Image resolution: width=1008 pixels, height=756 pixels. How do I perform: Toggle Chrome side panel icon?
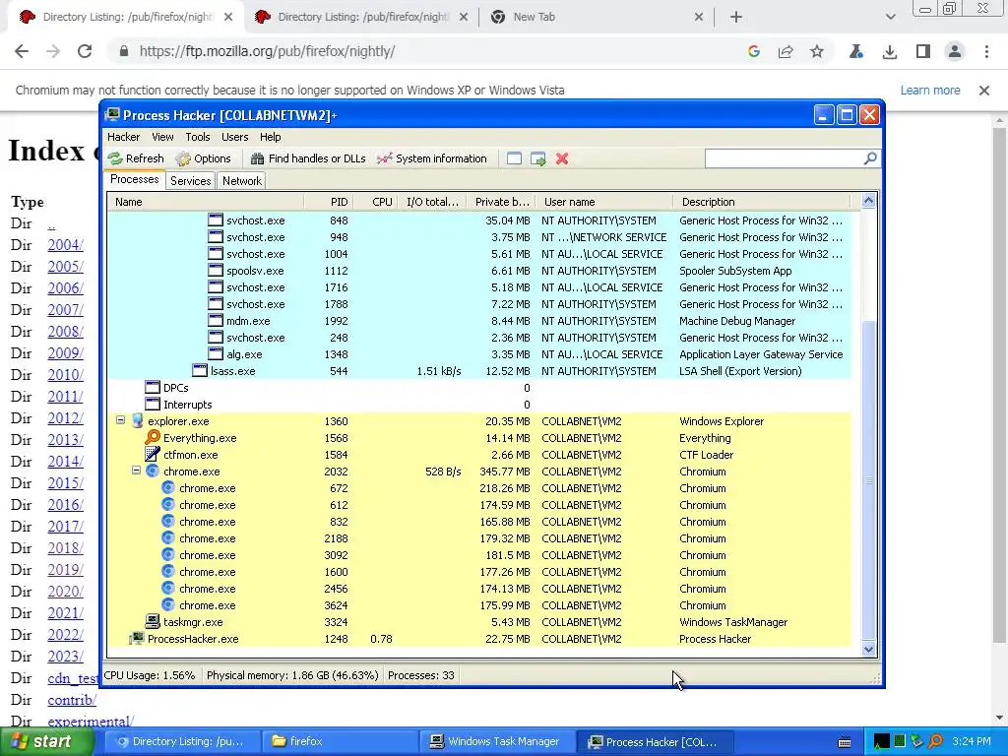923,51
